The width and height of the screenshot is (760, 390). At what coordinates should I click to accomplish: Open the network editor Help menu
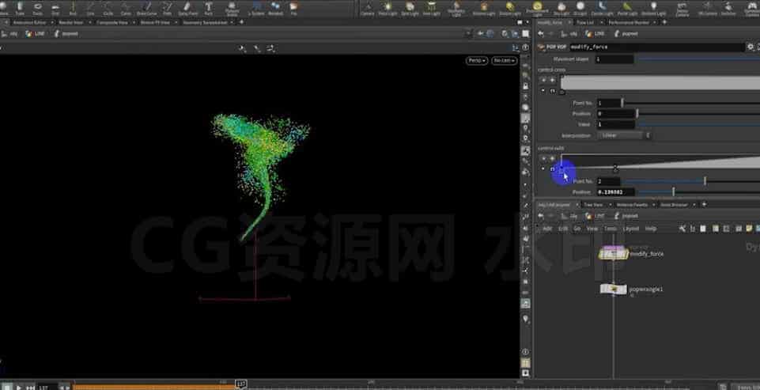(x=650, y=229)
